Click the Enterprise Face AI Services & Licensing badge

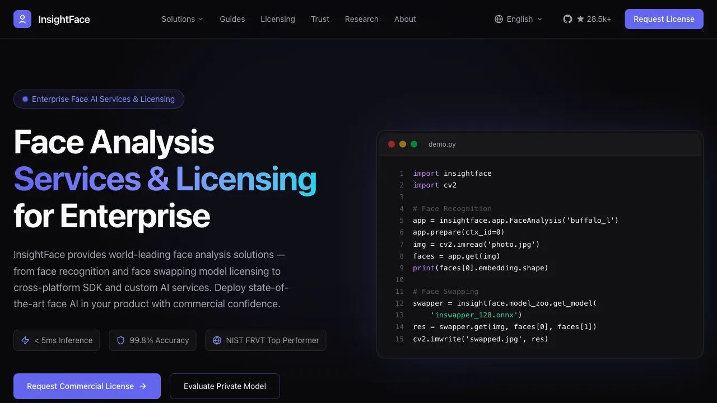(99, 99)
